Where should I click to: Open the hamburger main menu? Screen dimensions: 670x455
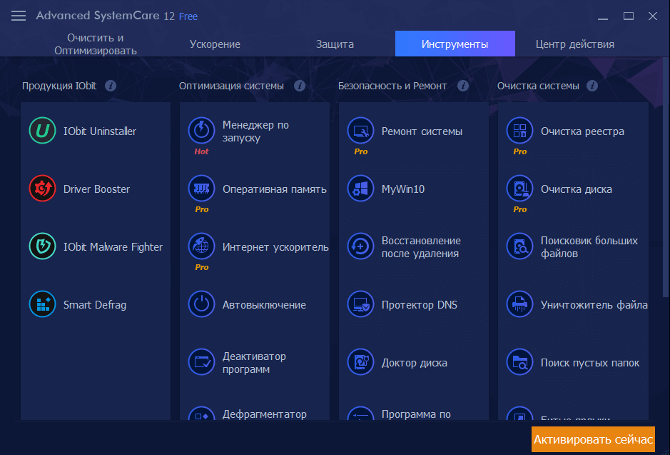click(x=19, y=16)
